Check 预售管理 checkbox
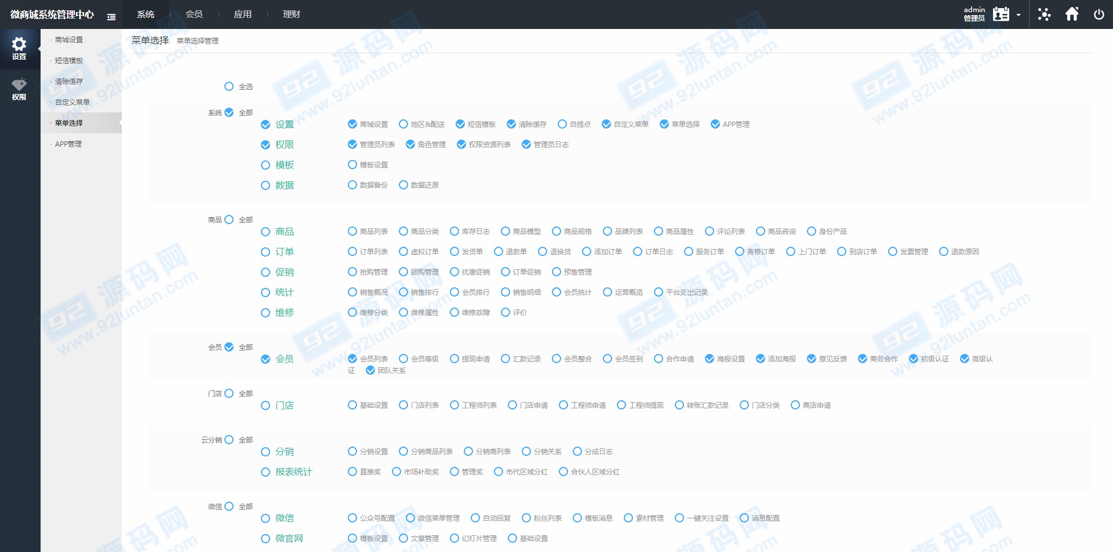 tap(556, 272)
